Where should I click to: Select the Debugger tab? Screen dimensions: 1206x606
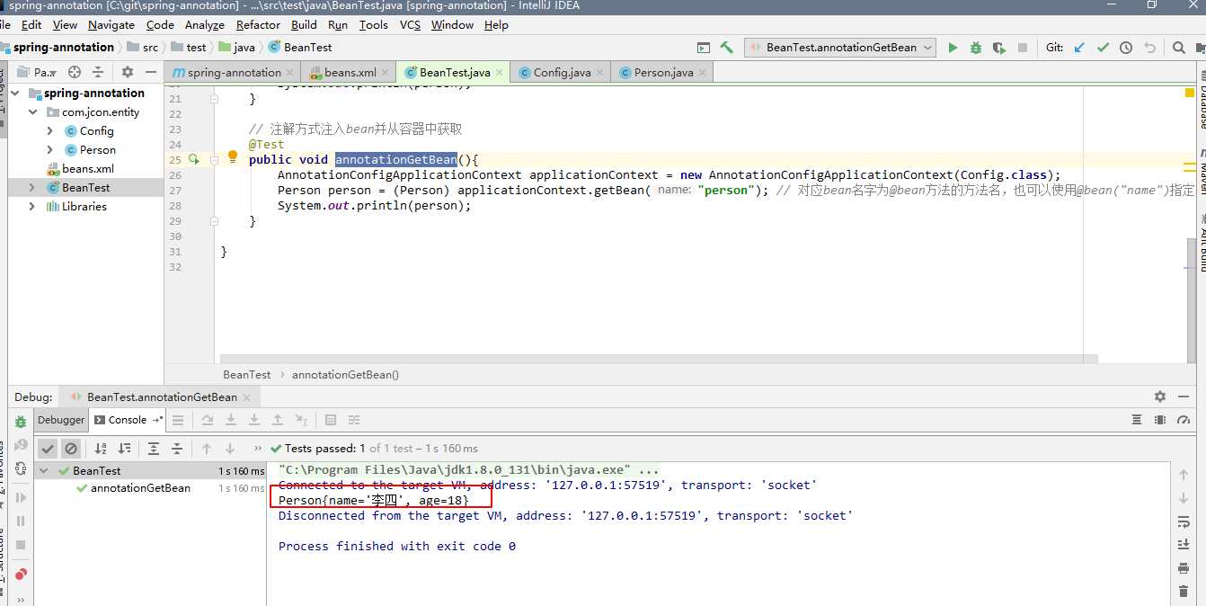click(x=61, y=420)
